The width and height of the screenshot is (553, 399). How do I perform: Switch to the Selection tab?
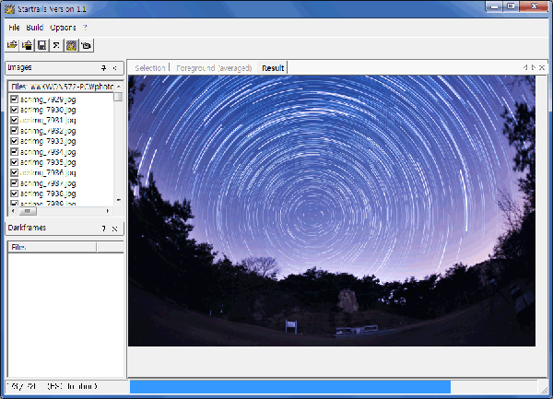[150, 68]
